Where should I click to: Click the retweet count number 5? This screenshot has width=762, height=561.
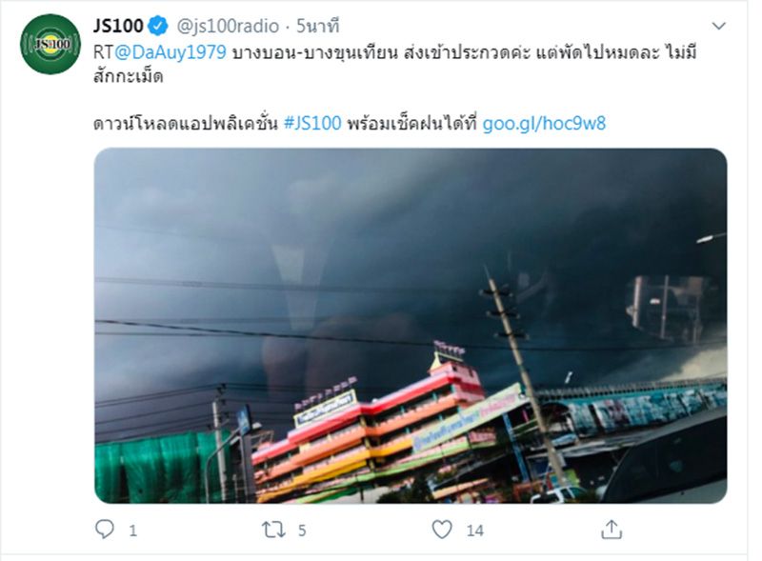tap(302, 531)
